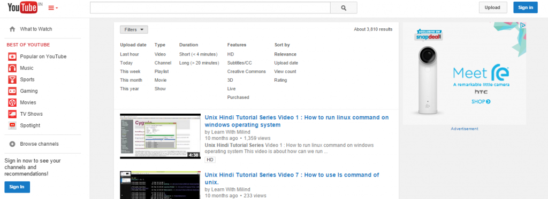Click the Popular on YouTube star icon
The image size is (548, 199).
12,57
